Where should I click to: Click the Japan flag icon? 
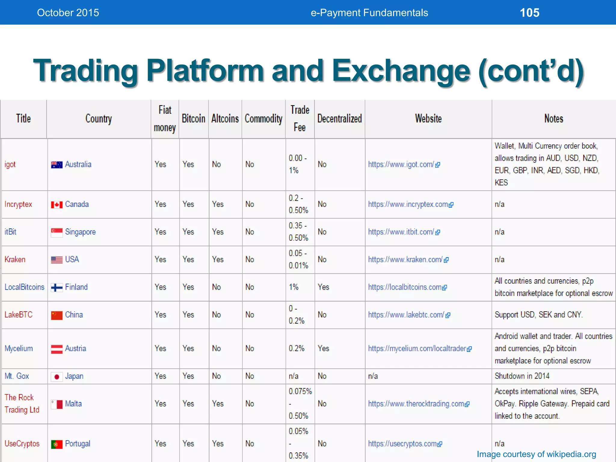[x=57, y=377]
